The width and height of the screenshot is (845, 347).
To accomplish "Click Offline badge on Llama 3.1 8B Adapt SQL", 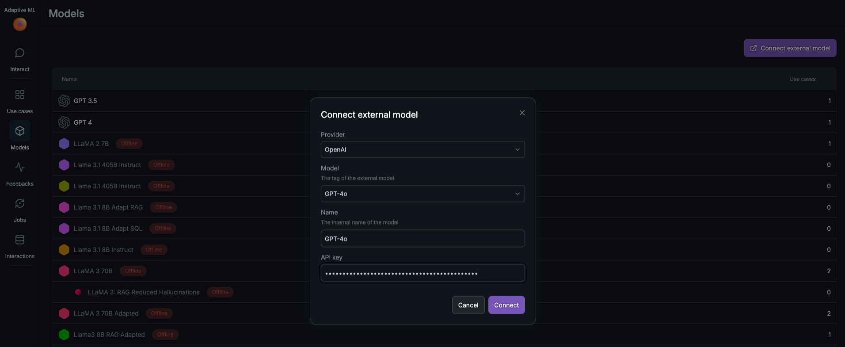I will [163, 229].
